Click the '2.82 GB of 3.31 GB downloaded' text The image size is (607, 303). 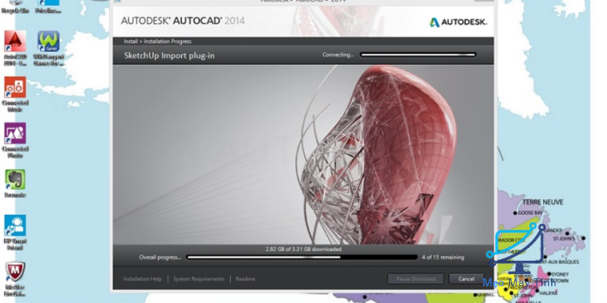303,250
